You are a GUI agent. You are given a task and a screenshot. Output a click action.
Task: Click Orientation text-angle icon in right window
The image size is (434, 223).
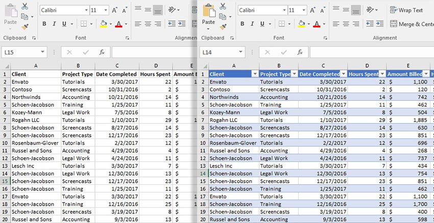pos(370,10)
